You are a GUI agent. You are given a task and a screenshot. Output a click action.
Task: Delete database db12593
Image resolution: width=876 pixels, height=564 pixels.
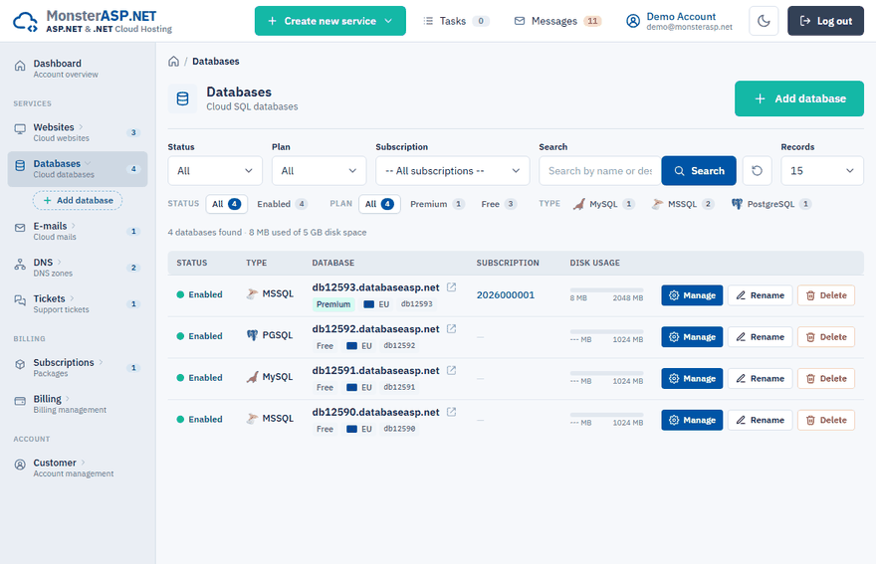tap(825, 295)
